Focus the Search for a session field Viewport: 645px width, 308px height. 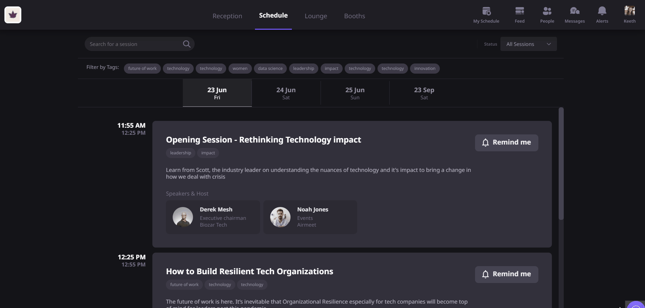pyautogui.click(x=134, y=44)
